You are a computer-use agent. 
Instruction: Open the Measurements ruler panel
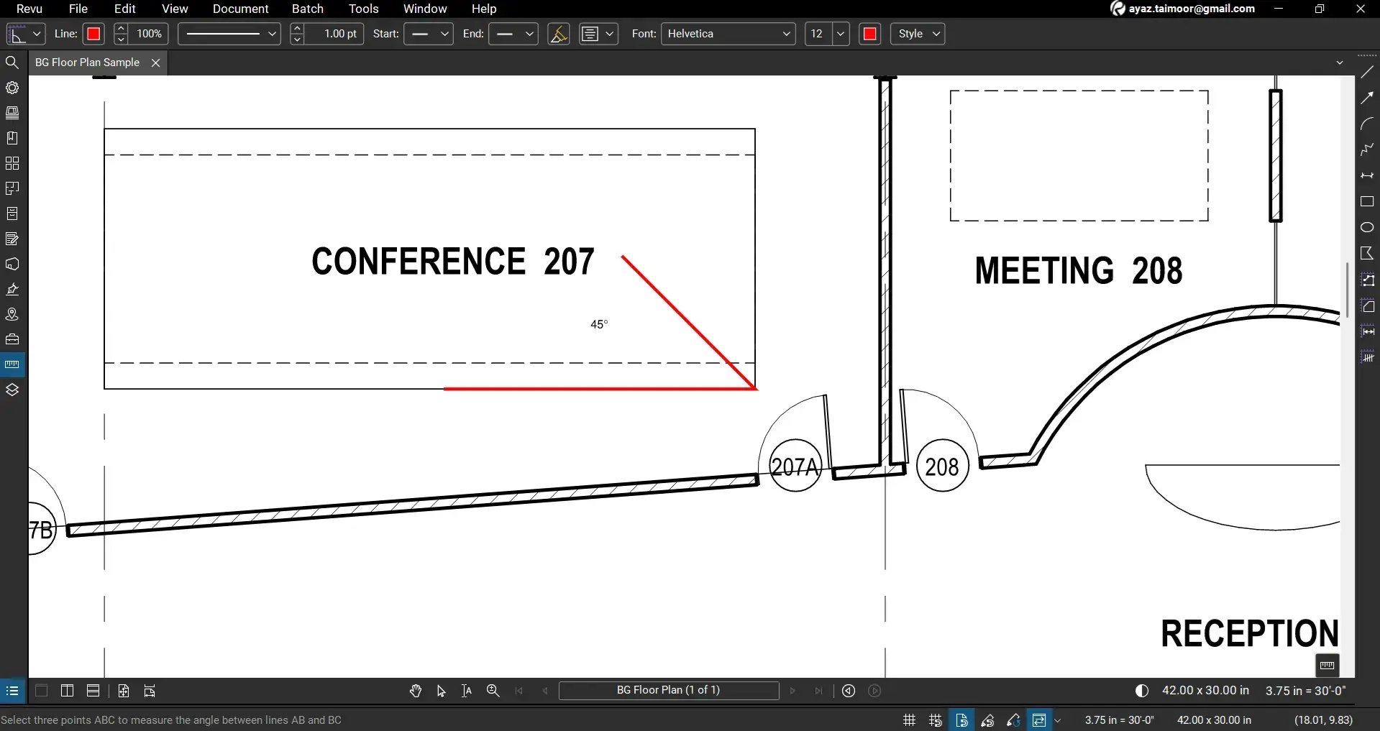(12, 364)
